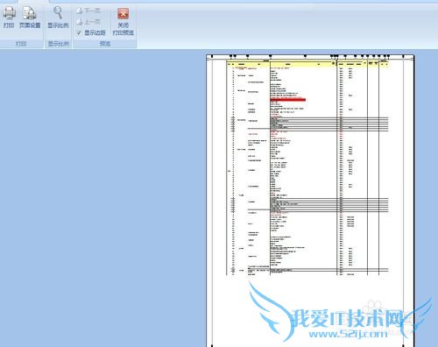Click the 显示比例 (Zoom) magnifier icon

pyautogui.click(x=58, y=18)
